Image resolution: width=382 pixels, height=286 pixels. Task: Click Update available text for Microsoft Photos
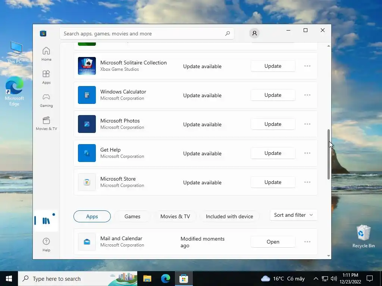pos(202,124)
